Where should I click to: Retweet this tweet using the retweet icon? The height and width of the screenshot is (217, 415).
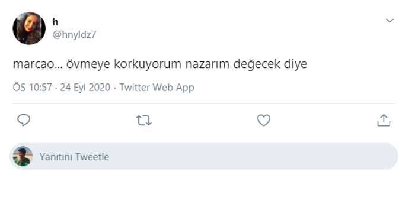(143, 121)
